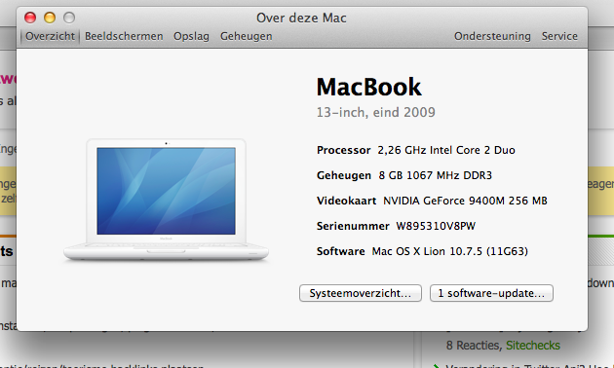Click the Over deze Mac window title
Viewport: 614px width, 368px height.
pyautogui.click(x=301, y=18)
